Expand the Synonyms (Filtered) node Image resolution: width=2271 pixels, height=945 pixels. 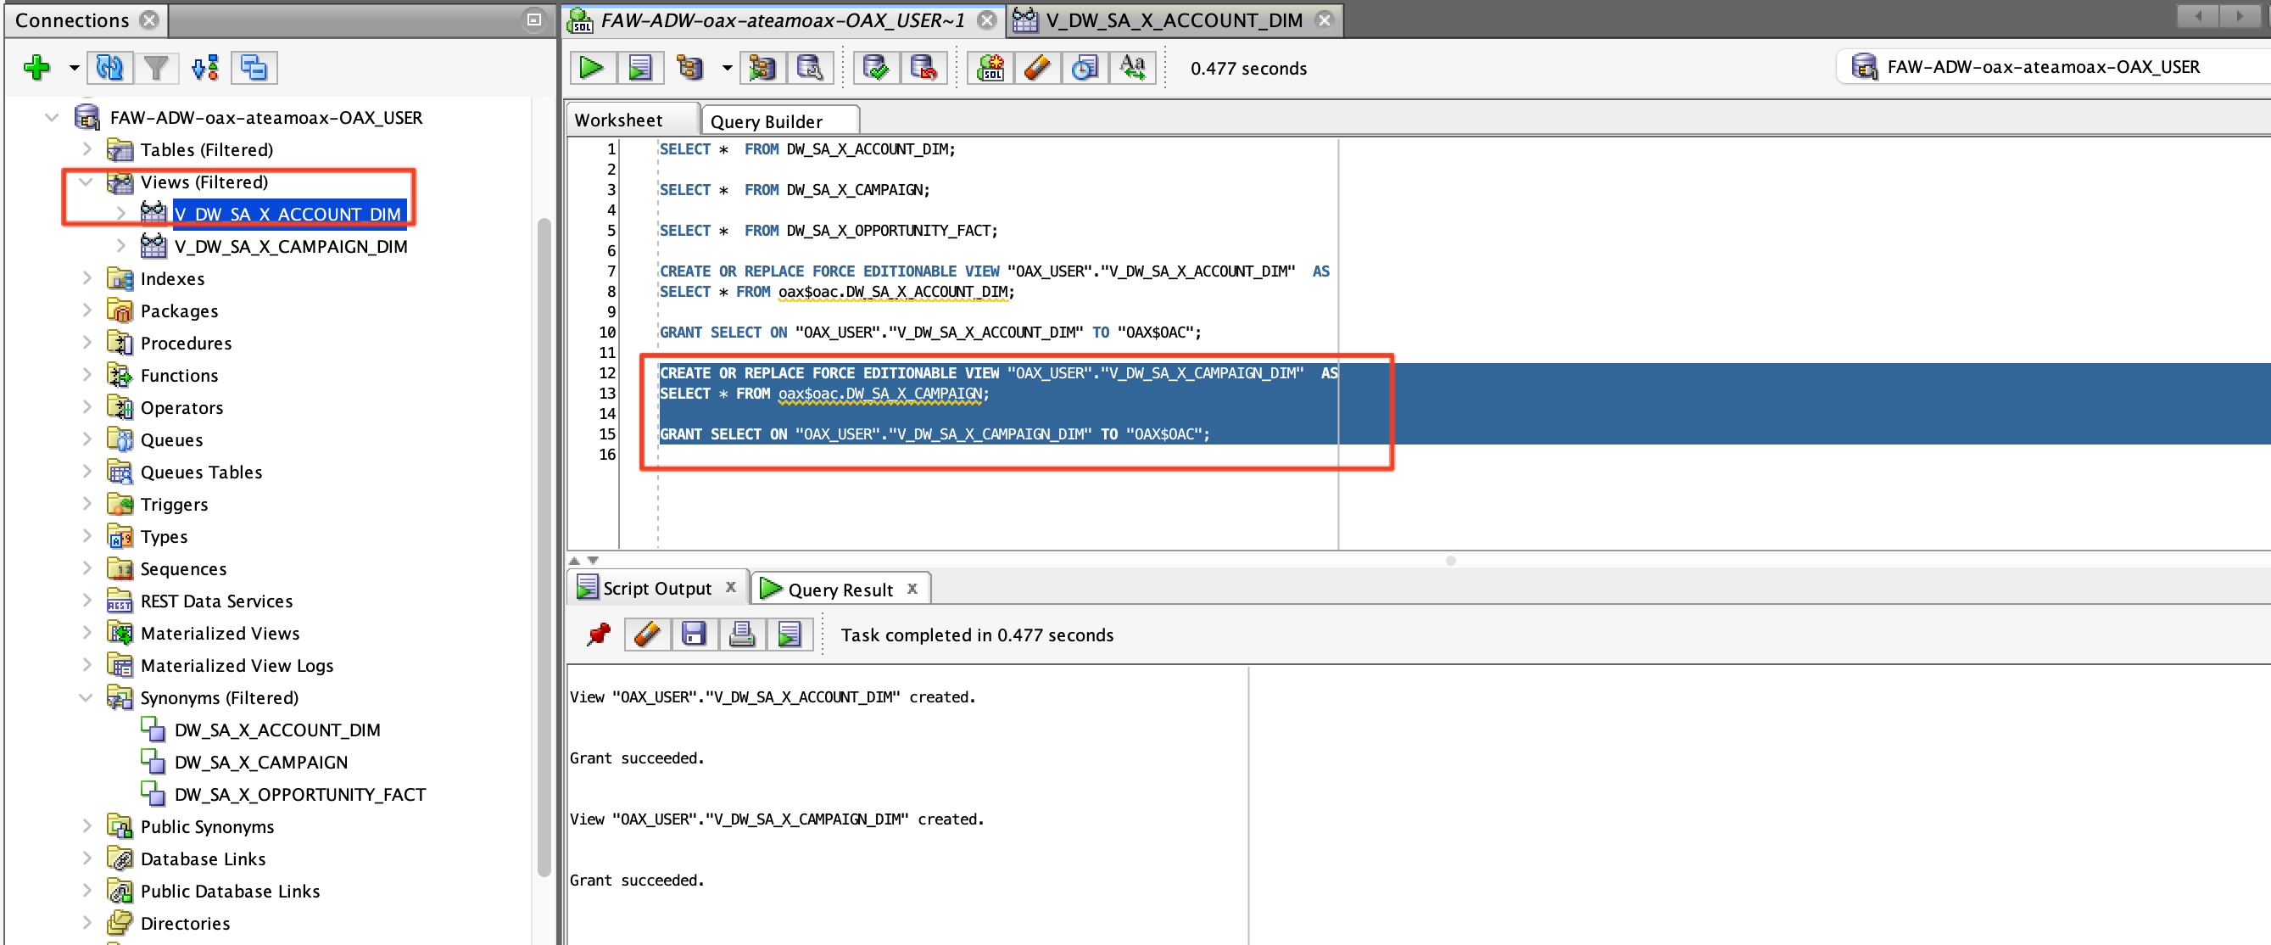86,697
